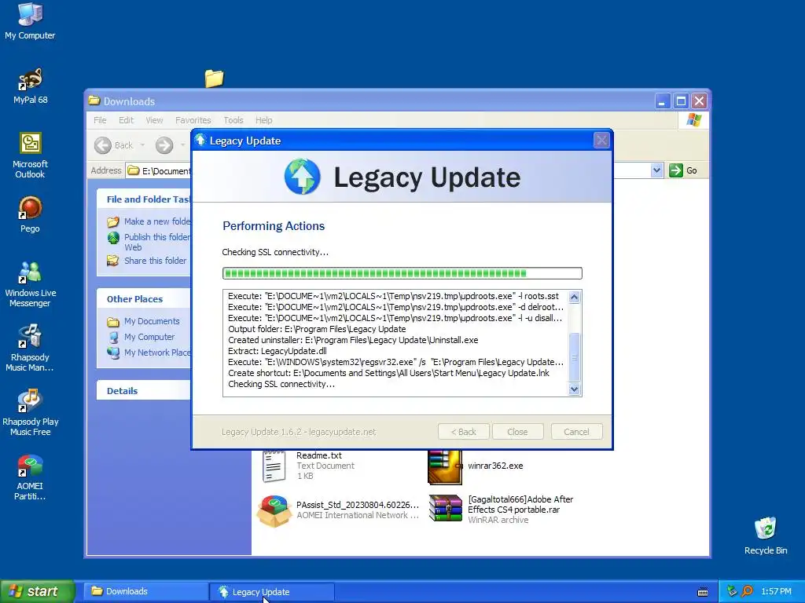The image size is (805, 603).
Task: Launch Rhapsody Music Manager shortcut
Action: pos(30,348)
